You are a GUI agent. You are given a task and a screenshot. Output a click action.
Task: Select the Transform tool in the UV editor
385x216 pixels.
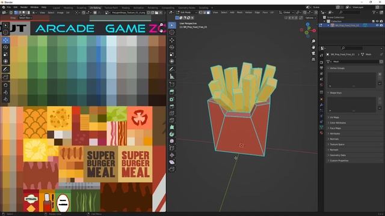(5, 61)
